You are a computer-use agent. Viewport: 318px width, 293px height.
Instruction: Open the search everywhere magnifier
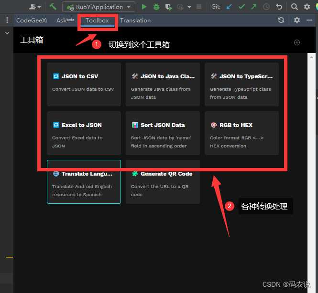coord(294,7)
